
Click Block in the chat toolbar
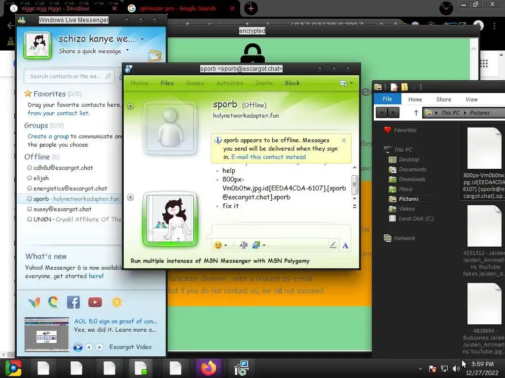[x=292, y=83]
